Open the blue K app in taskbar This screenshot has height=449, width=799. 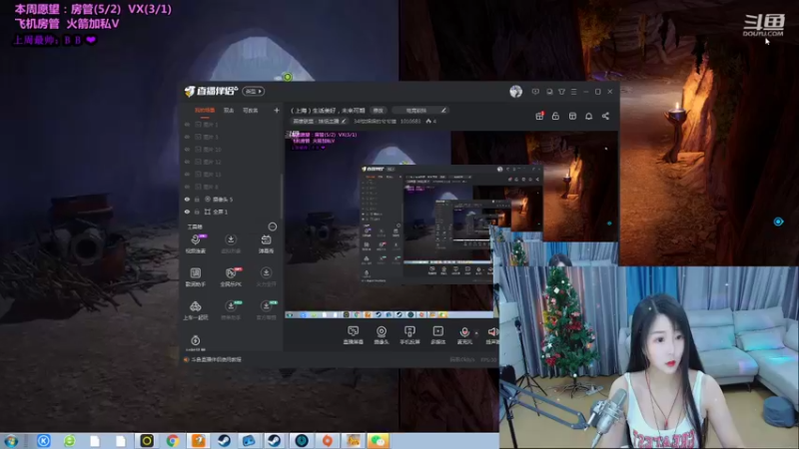(x=44, y=441)
